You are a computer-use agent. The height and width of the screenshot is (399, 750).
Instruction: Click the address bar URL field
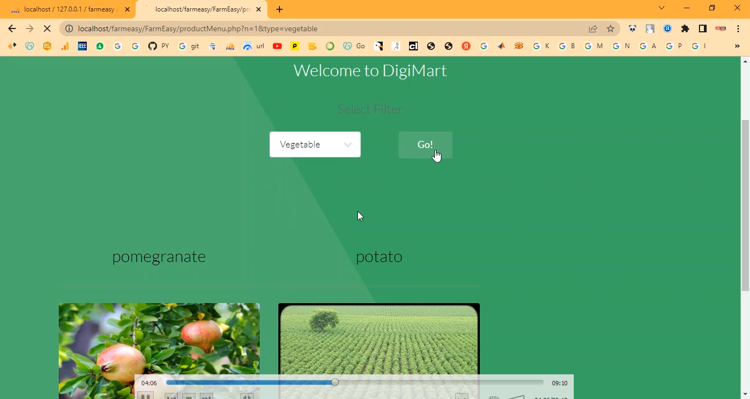click(329, 29)
